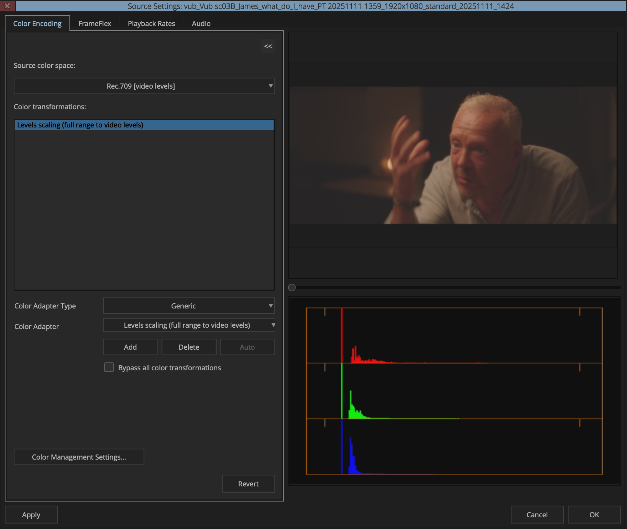Close the Source Settings window
This screenshot has width=627, height=529.
point(7,6)
